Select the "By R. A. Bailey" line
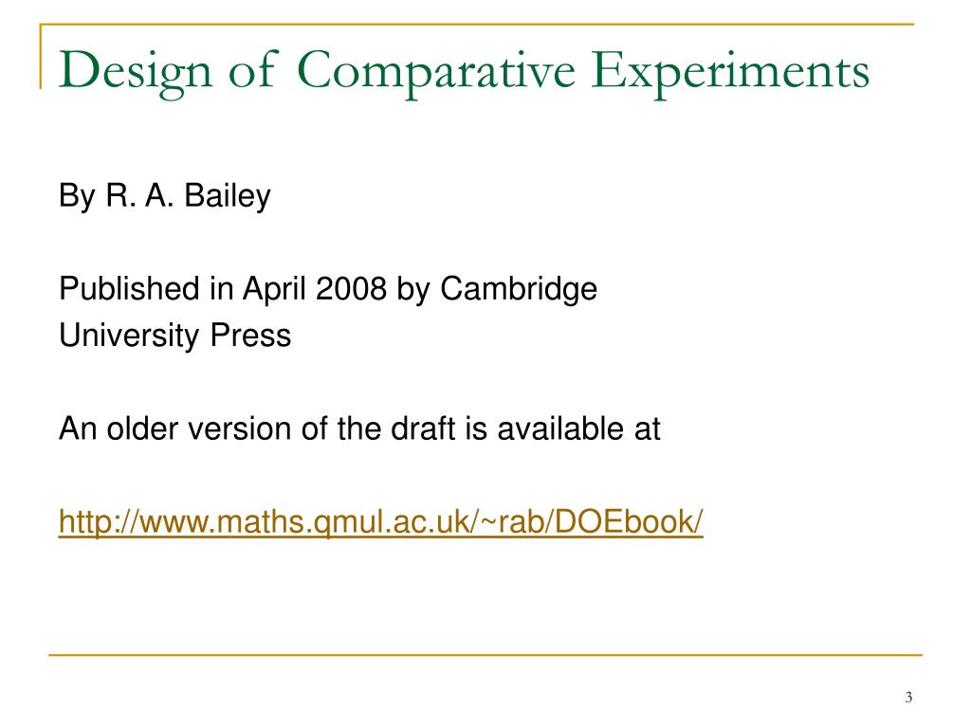971x728 pixels. tap(165, 197)
